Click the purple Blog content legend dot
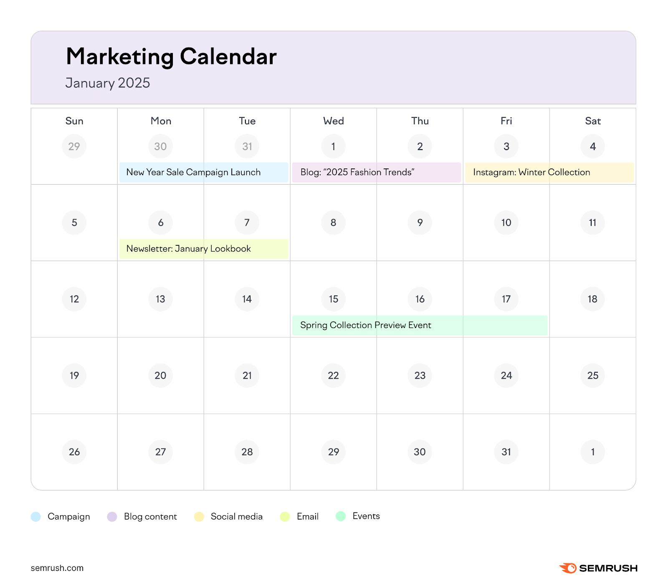Viewport: 668px width, 583px height. point(112,517)
